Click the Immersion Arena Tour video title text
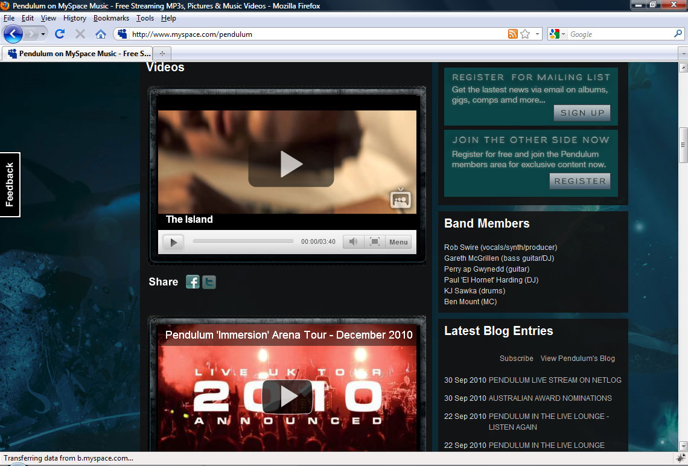 click(x=288, y=335)
